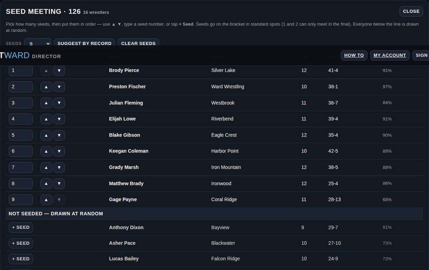Image resolution: width=429 pixels, height=270 pixels.
Task: Close the Seed Meeting dialog
Action: [411, 11]
